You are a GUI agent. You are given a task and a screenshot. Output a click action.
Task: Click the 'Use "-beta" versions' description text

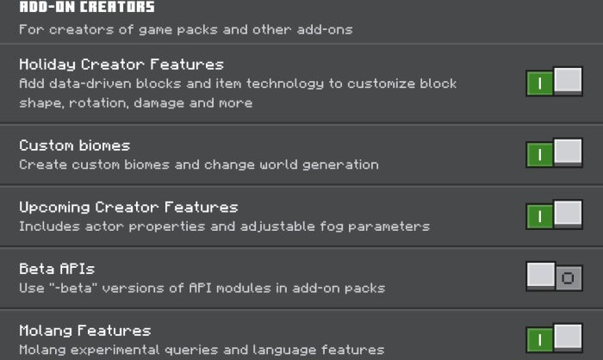[x=202, y=288]
